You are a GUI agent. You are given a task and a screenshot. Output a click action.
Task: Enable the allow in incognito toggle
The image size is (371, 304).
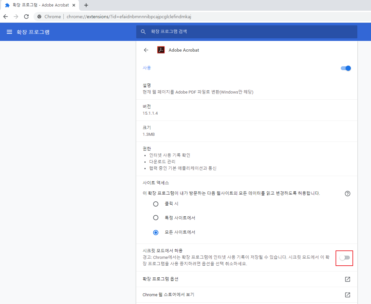(x=345, y=258)
